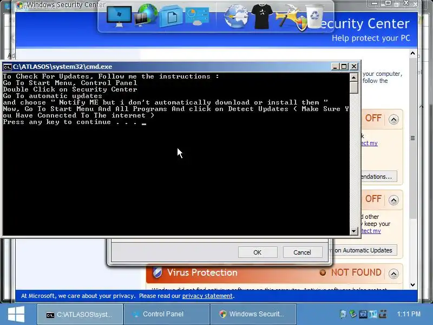Click the cmd.exe title bar system icon
433x325 pixels.
tap(7, 67)
